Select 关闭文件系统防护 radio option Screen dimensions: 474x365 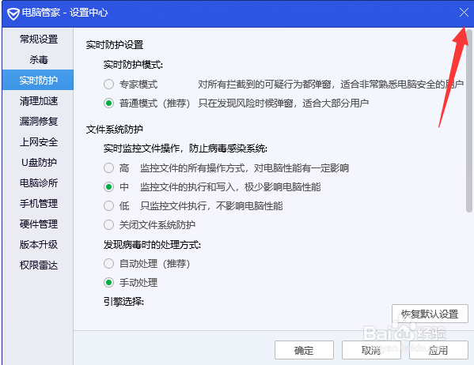tap(109, 224)
